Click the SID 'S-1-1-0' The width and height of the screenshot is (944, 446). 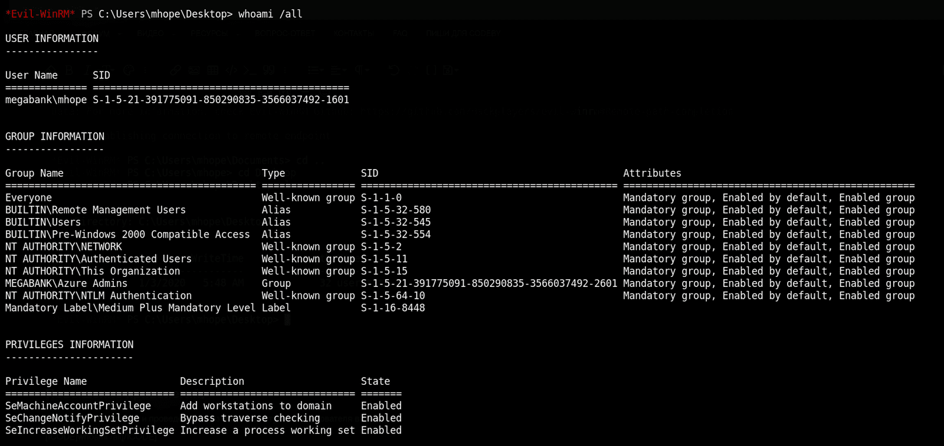381,198
